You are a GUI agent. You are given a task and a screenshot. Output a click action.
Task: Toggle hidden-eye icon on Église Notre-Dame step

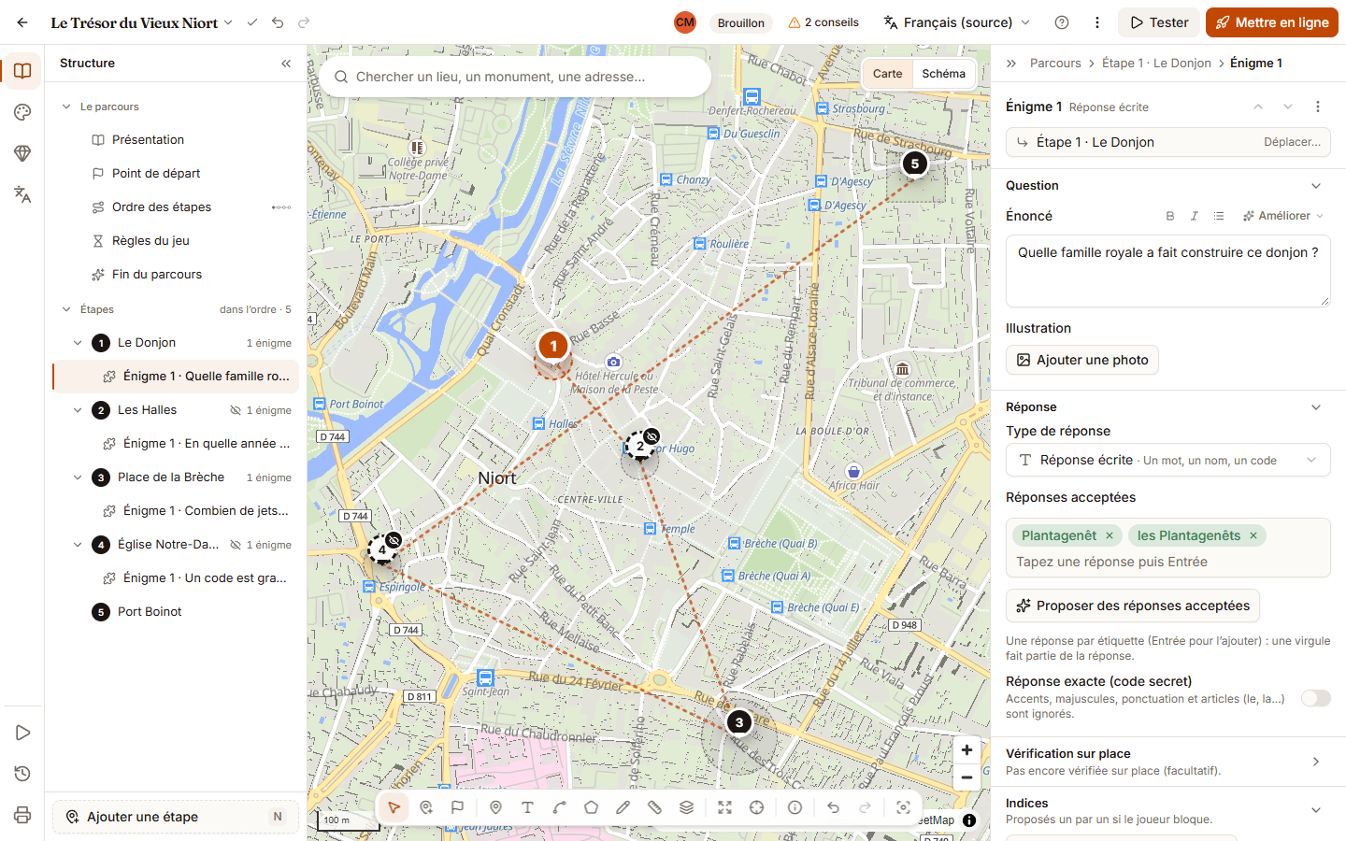pyautogui.click(x=236, y=545)
